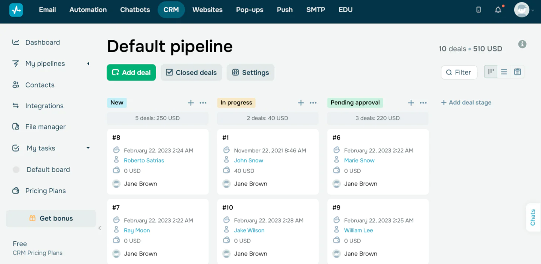Open Pending approval stage options menu
The image size is (541, 264).
[423, 103]
